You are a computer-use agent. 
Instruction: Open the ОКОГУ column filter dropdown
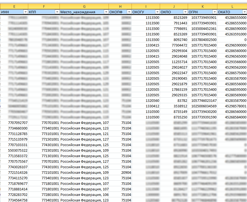(x=157, y=12)
